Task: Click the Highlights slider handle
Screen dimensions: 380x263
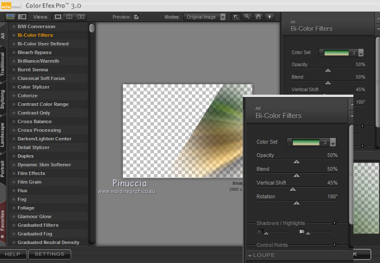Action: [308, 233]
